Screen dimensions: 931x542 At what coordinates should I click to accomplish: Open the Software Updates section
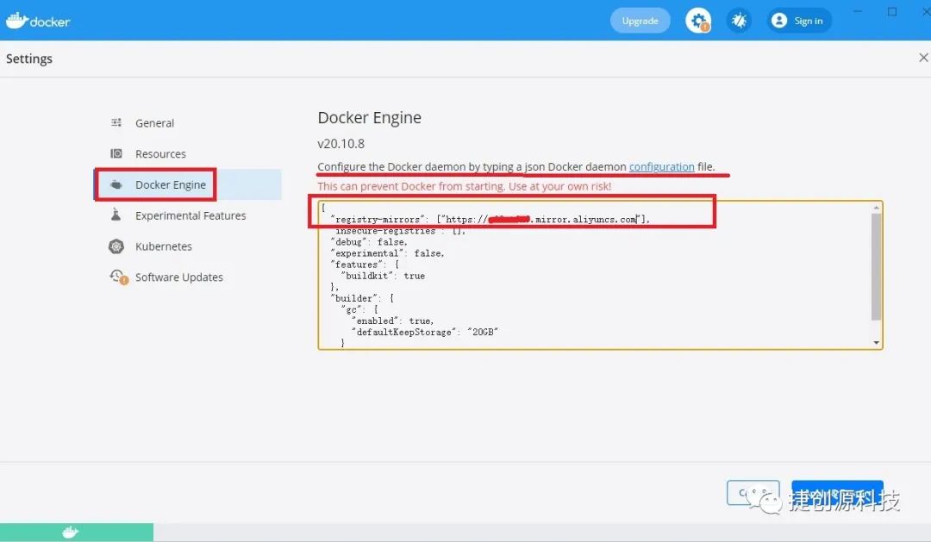[x=187, y=277]
